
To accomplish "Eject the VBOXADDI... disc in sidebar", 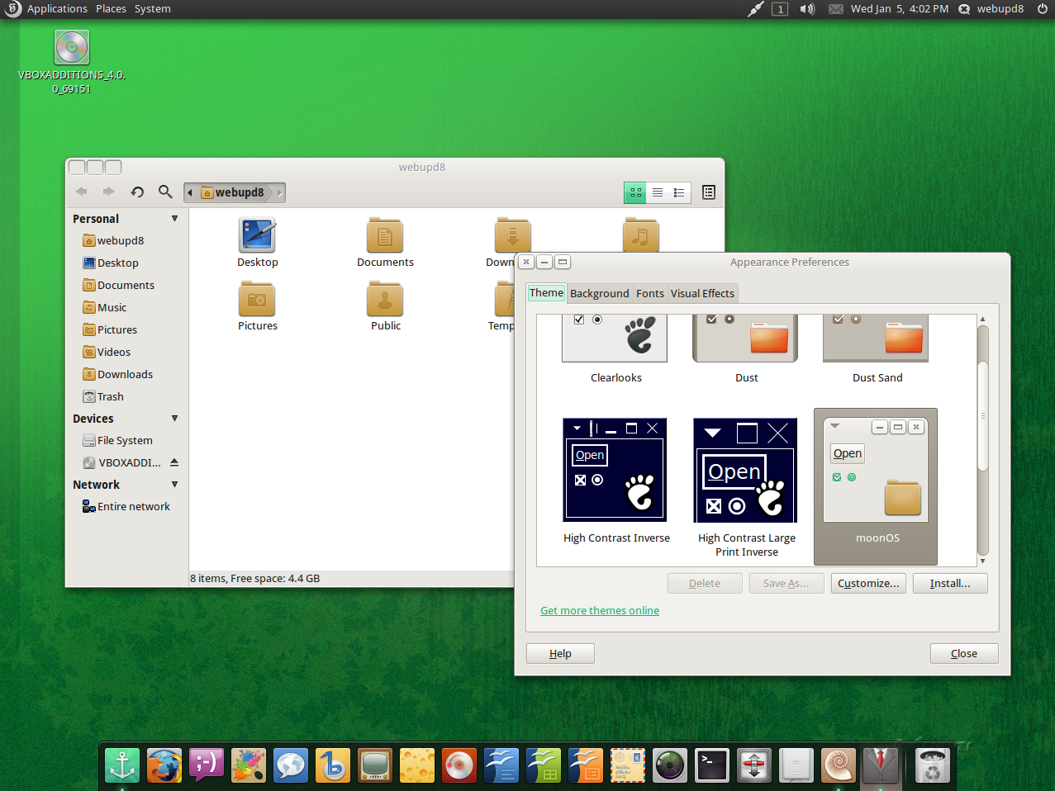I will point(174,462).
